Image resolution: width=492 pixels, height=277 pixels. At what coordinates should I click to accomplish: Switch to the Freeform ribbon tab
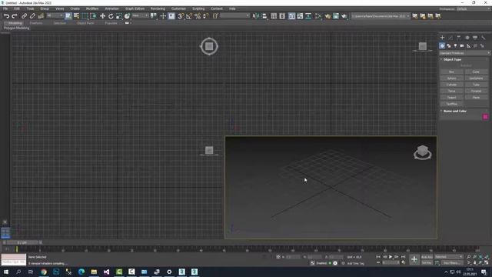[x=36, y=23]
